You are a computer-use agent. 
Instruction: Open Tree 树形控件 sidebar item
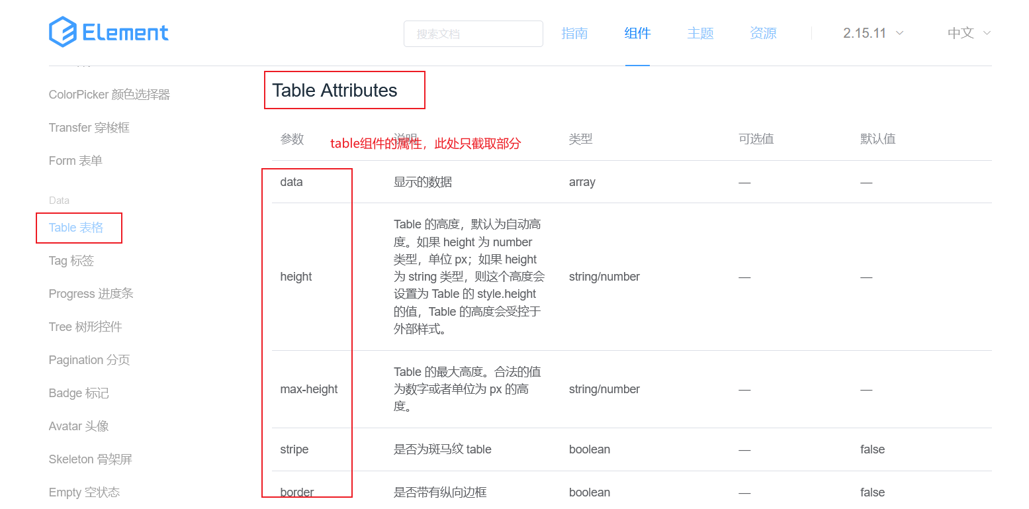click(85, 327)
